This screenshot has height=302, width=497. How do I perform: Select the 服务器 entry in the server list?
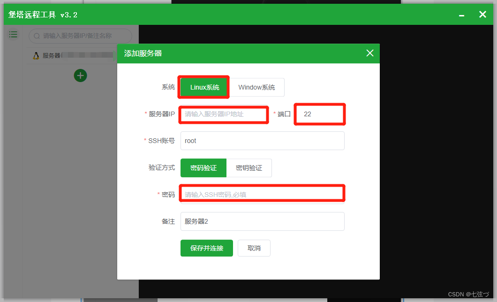pyautogui.click(x=73, y=55)
